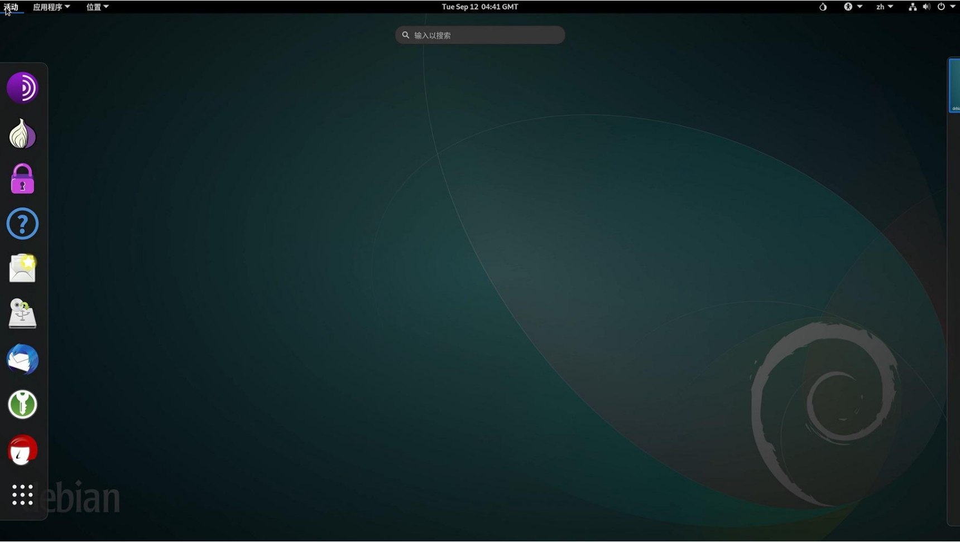This screenshot has height=542, width=960.
Task: Click the date and time clock
Action: 479,7
